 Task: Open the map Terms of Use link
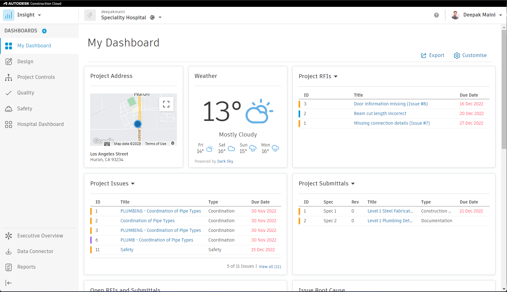point(155,144)
